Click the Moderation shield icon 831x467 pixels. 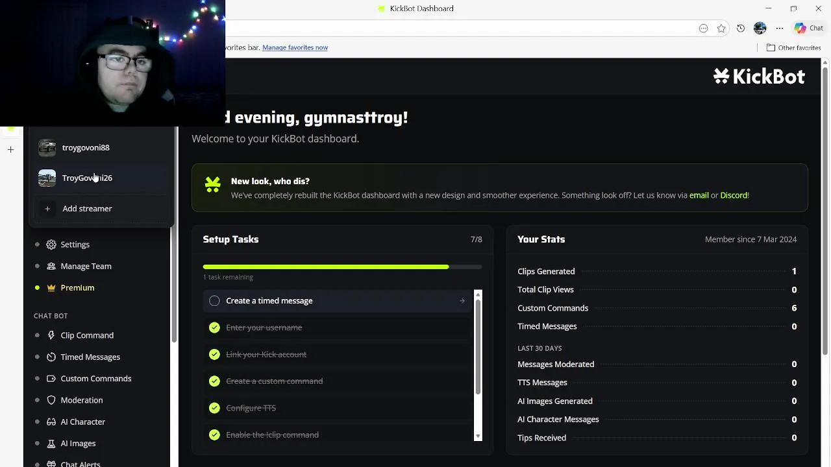(x=51, y=400)
